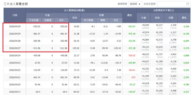Click 自營合計 value -105.43
This screenshot has height=95, width=193.
117,48
